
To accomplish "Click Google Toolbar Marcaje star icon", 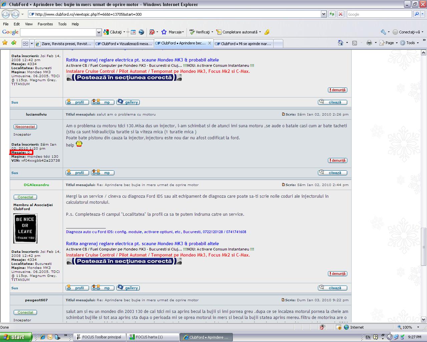I will (164, 32).
